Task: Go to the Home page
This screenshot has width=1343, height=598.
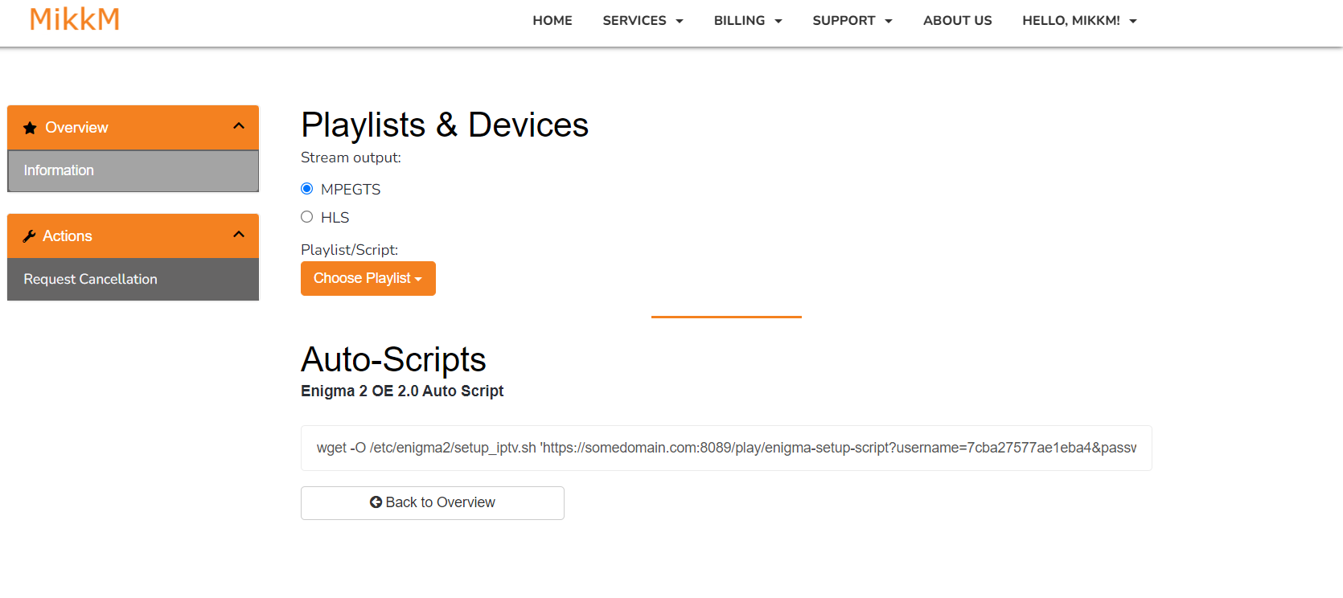Action: point(552,21)
